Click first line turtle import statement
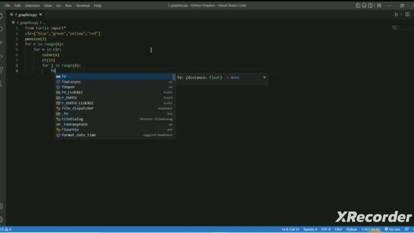The width and height of the screenshot is (414, 233). [45, 28]
